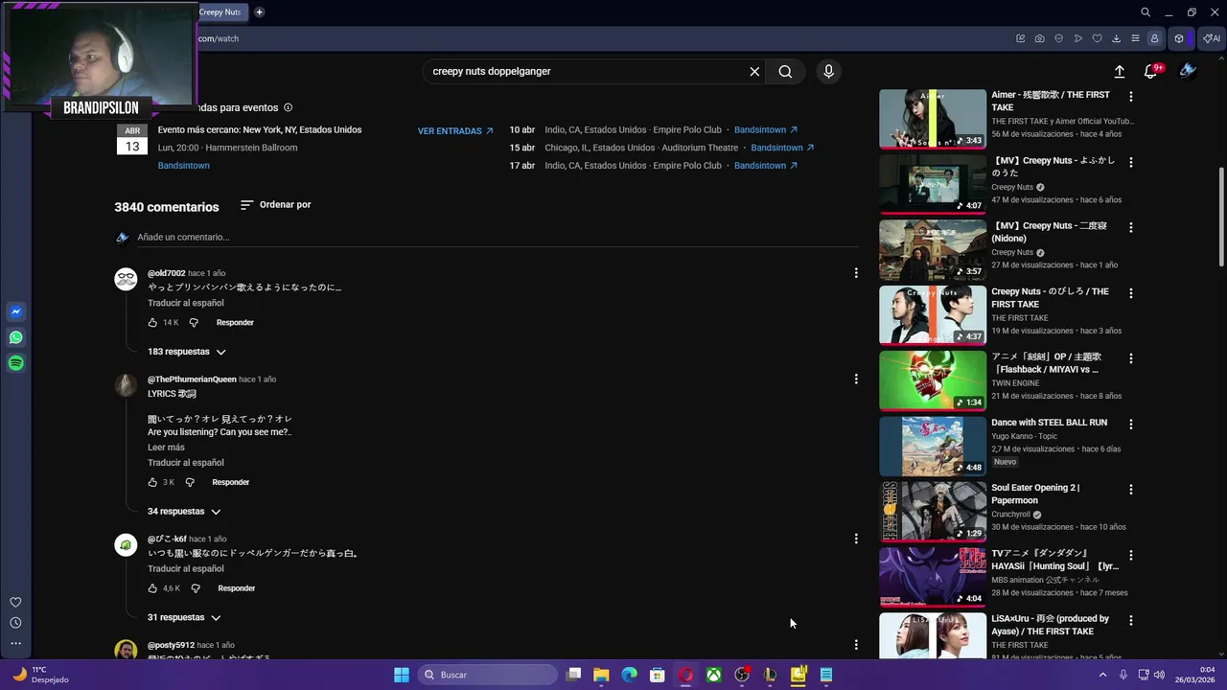Reply to @old7002 with Responder
This screenshot has width=1227, height=690.
coord(235,323)
